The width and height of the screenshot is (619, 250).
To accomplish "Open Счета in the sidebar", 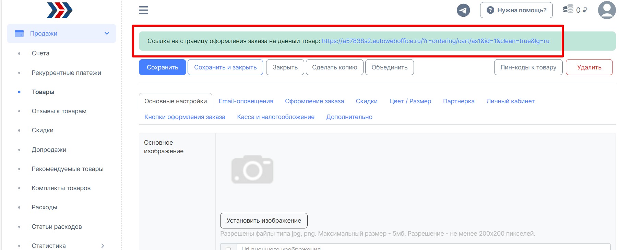I will coord(40,53).
